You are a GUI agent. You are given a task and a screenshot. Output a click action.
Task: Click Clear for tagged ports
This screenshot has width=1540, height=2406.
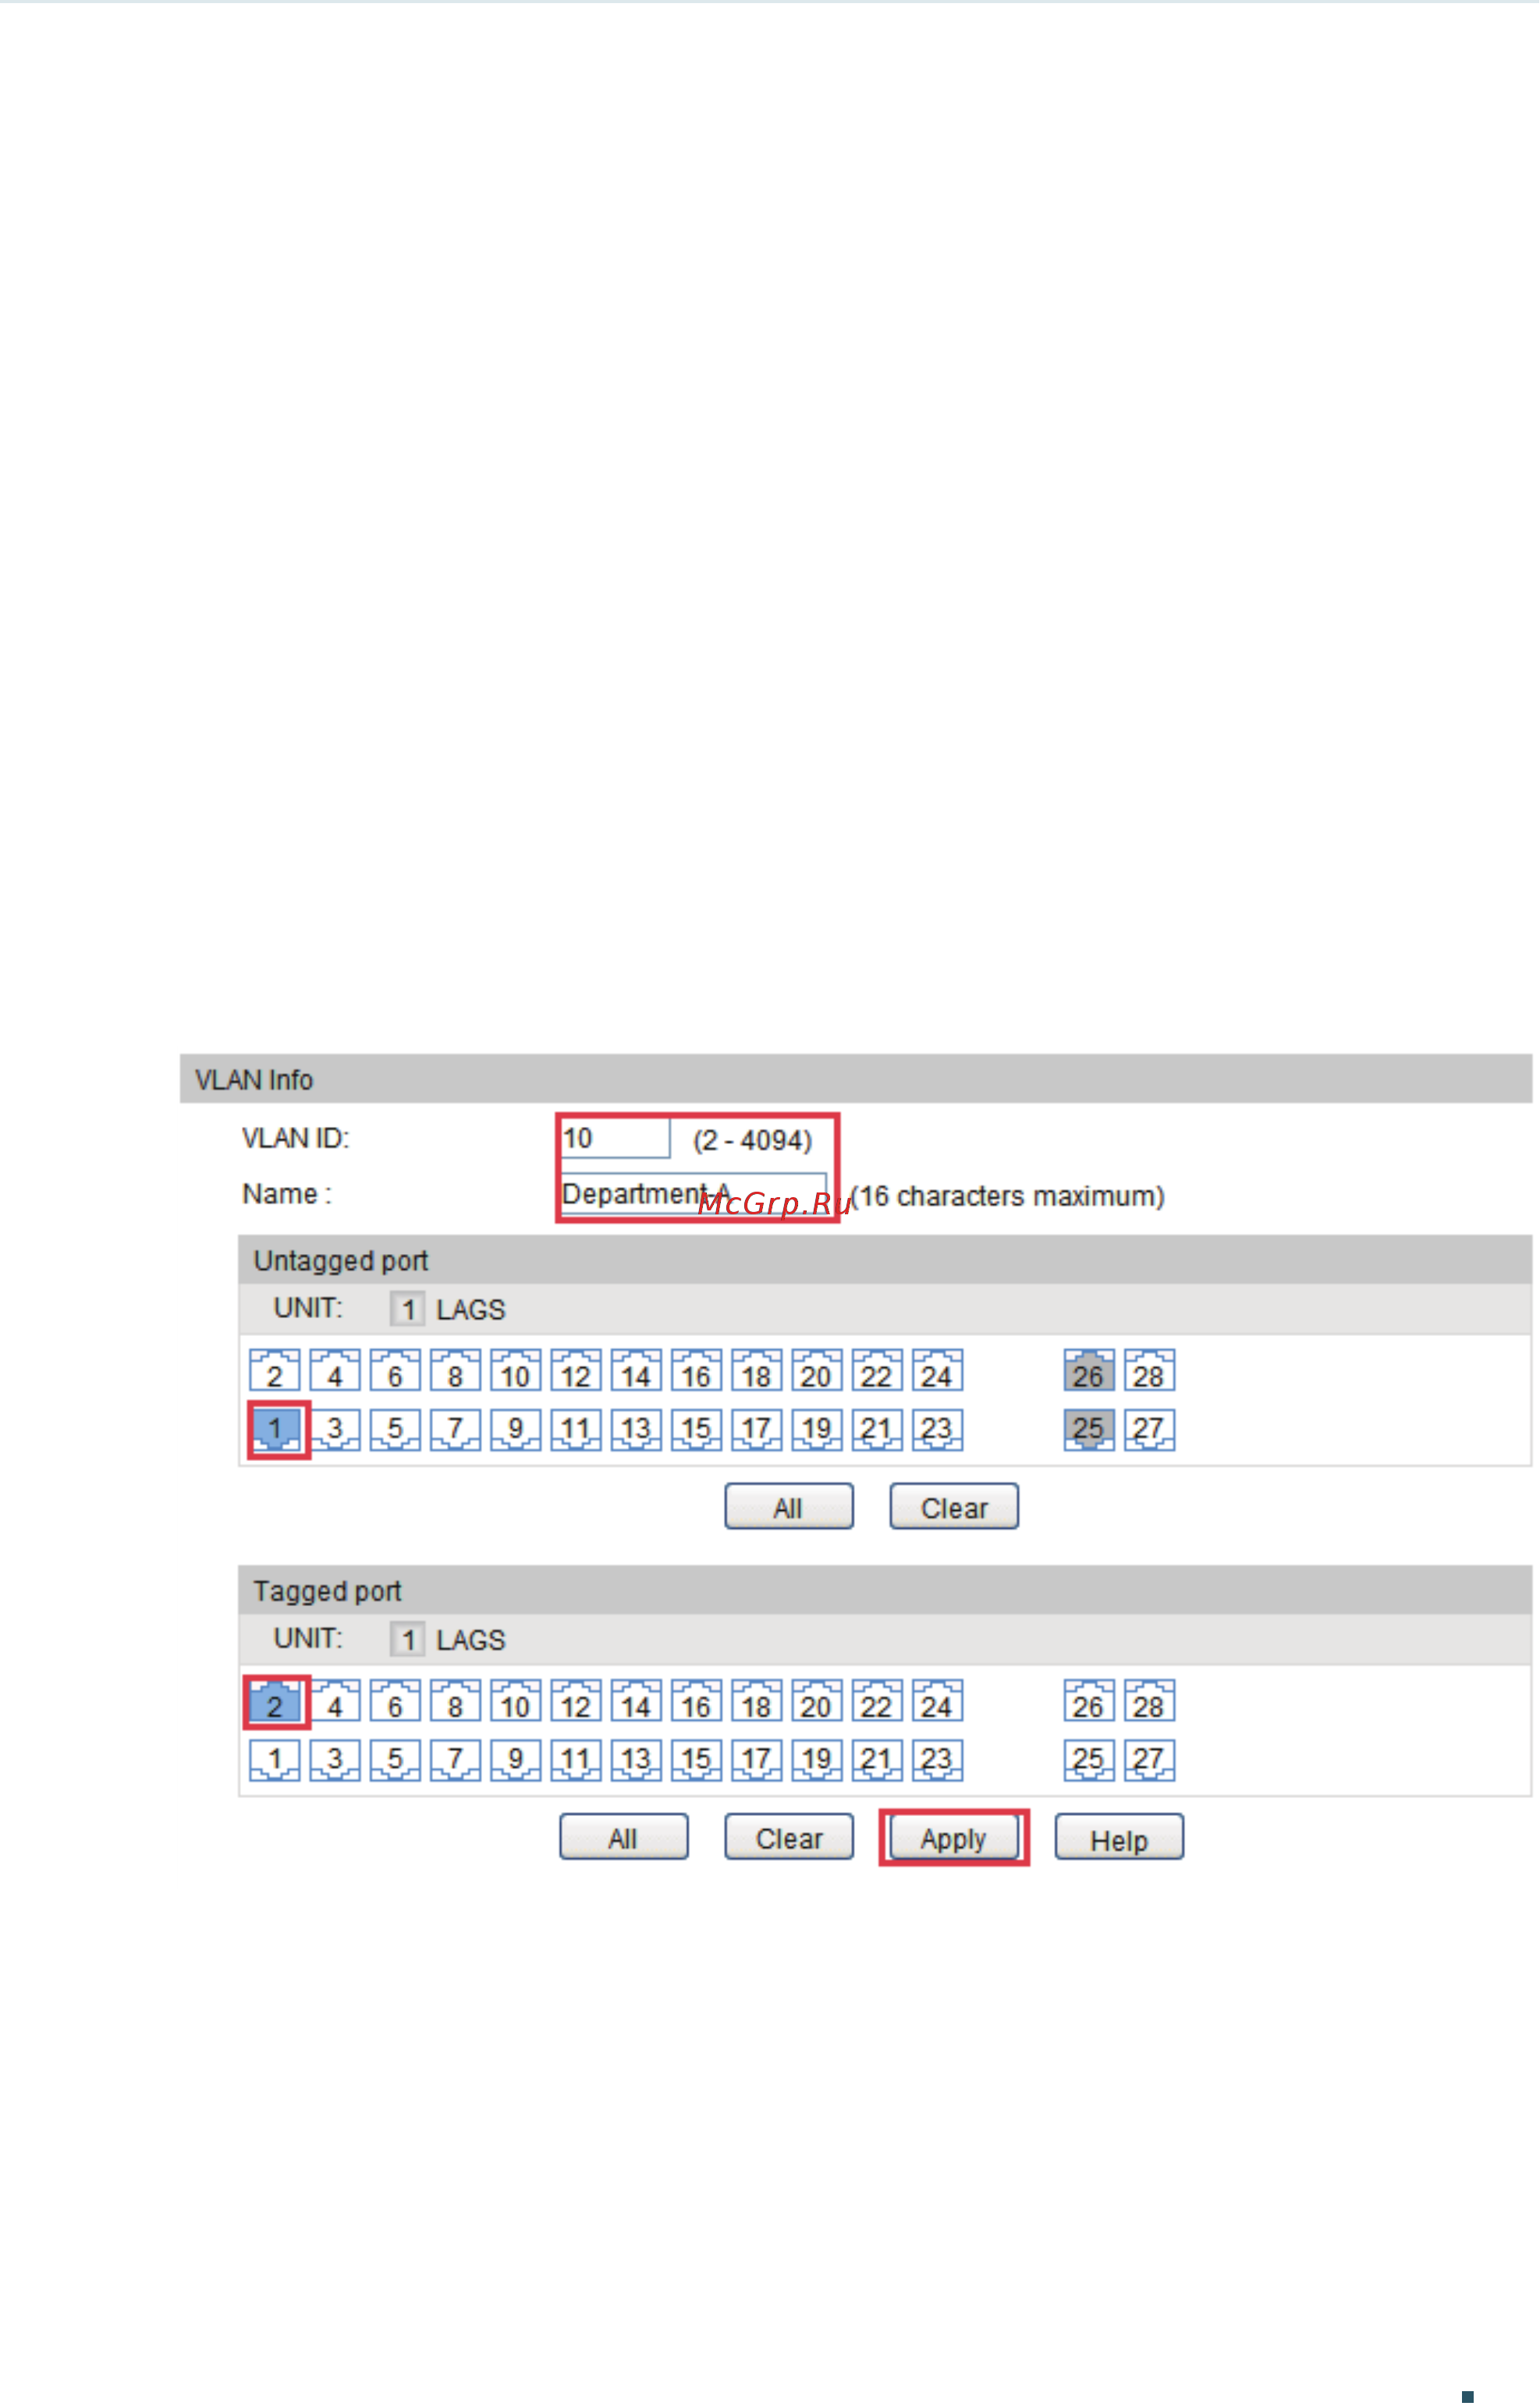coord(789,1838)
